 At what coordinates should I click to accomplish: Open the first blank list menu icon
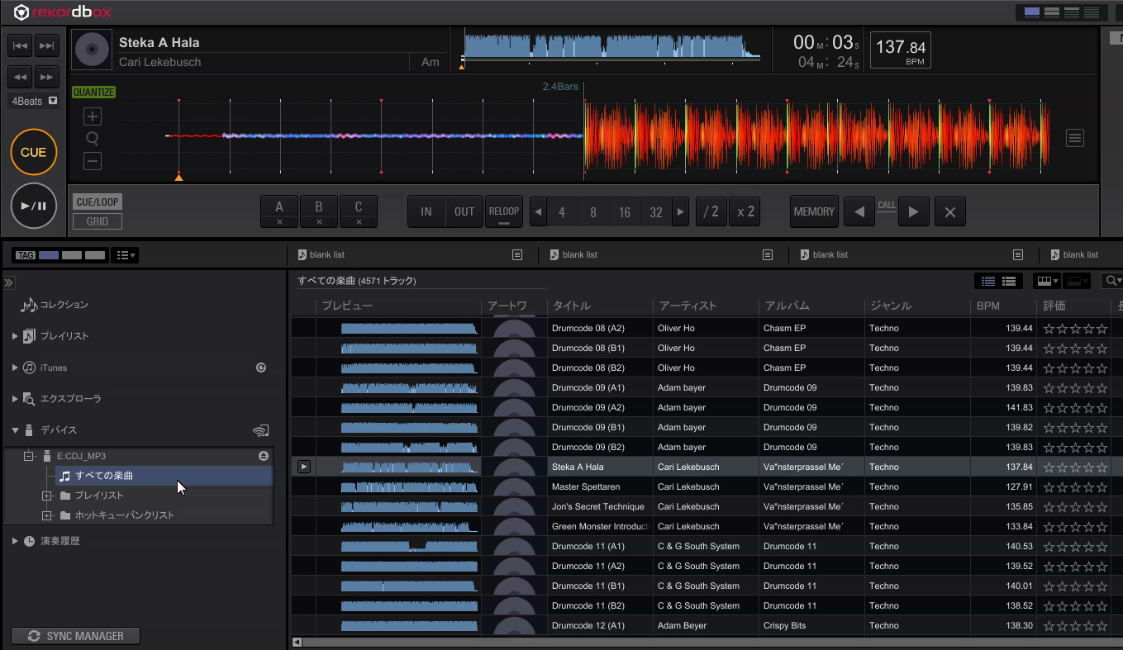(517, 255)
